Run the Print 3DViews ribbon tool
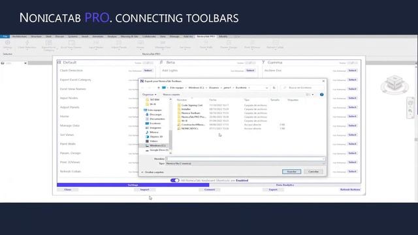Screen dimensions: 418x235 [252, 44]
